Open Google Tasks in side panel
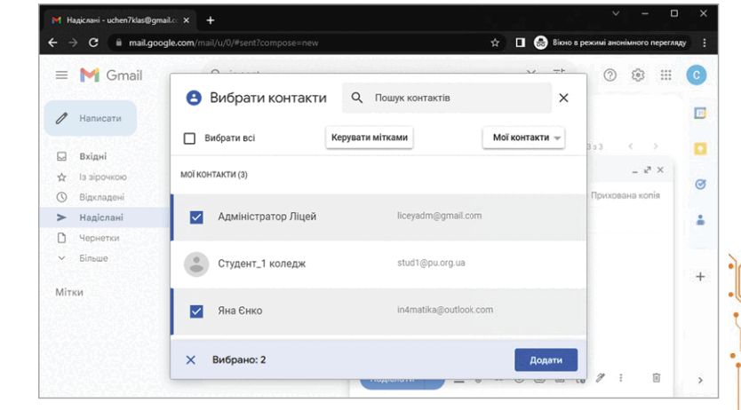The image size is (741, 410). pos(700,185)
